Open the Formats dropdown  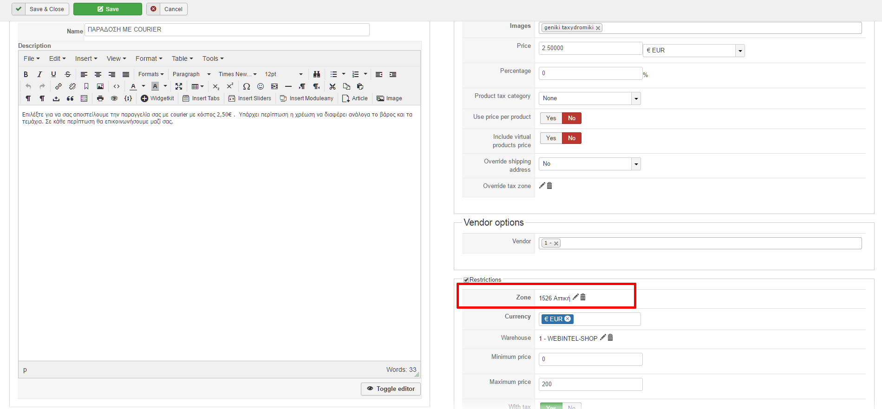click(x=151, y=74)
